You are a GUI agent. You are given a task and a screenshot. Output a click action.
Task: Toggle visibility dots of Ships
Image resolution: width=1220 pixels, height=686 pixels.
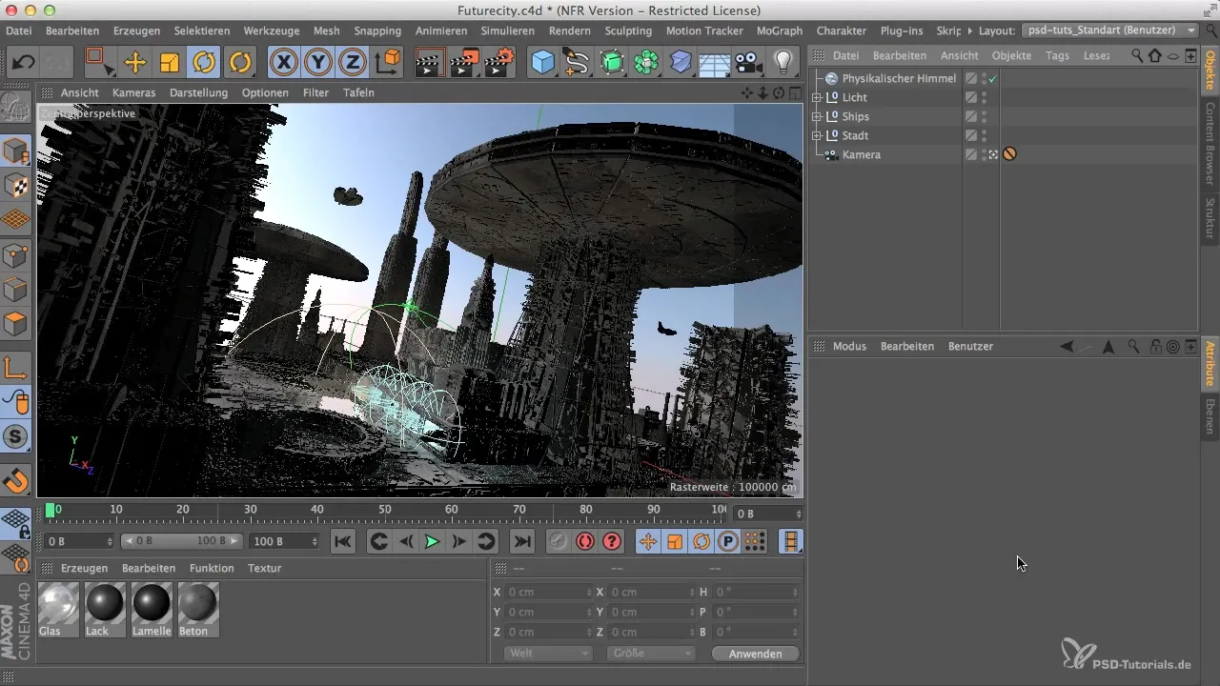(984, 116)
